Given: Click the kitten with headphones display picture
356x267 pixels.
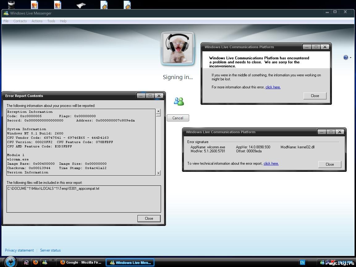Looking at the screenshot, I should [178, 48].
